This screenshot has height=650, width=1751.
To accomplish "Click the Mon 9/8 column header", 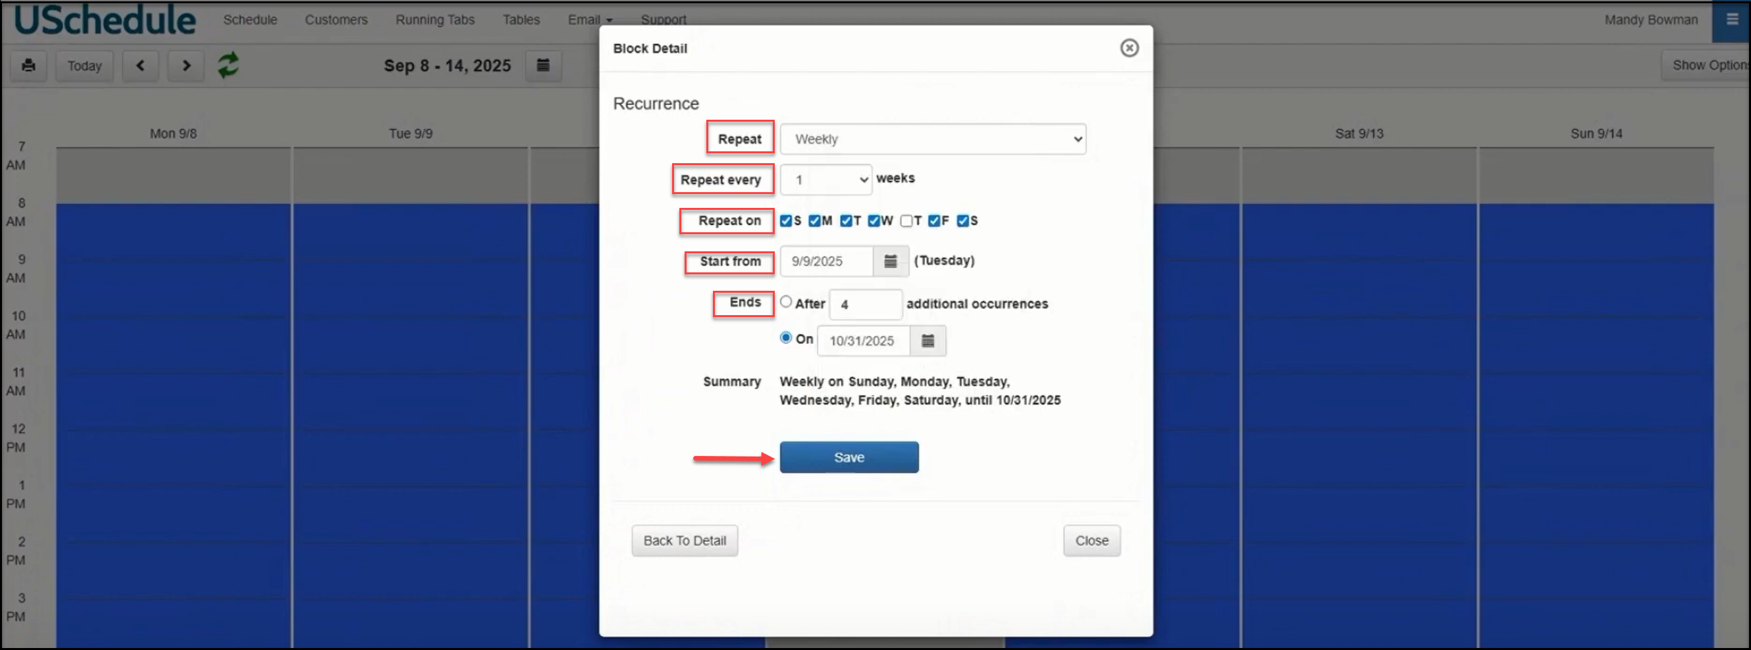I will tap(173, 134).
